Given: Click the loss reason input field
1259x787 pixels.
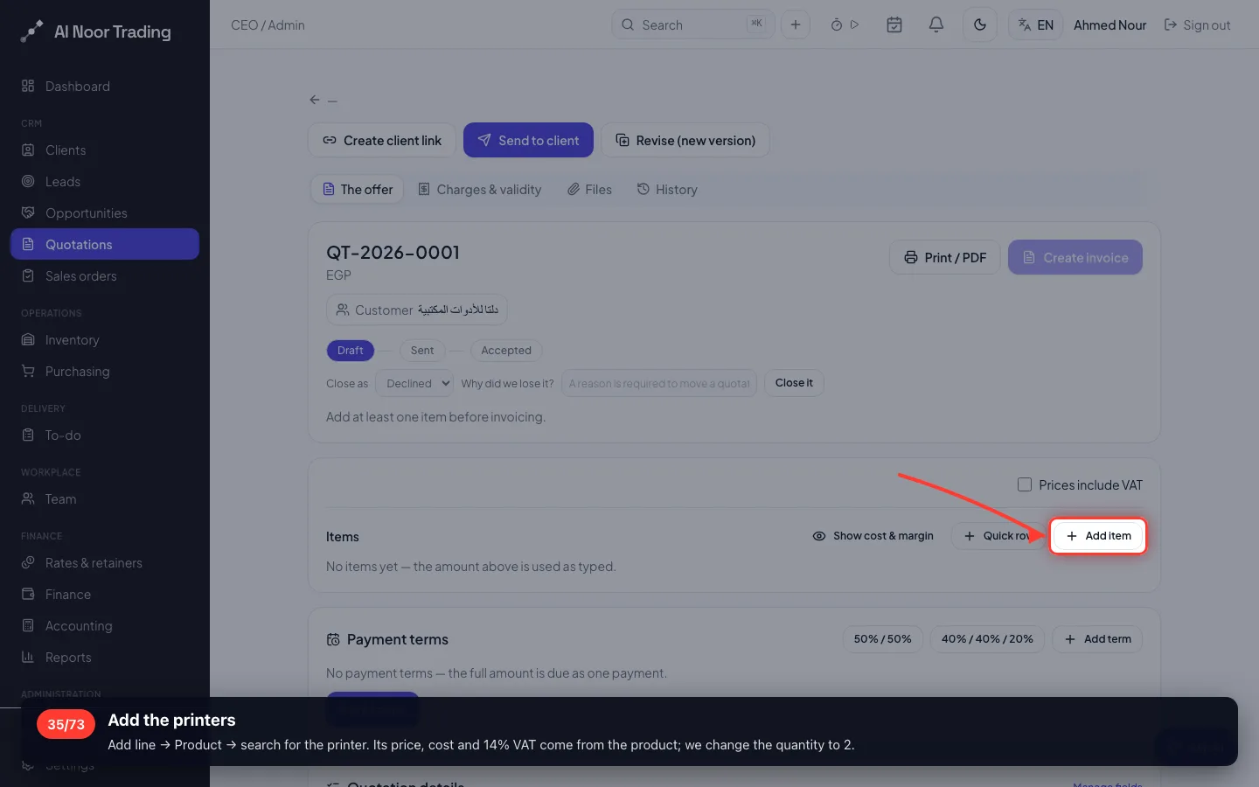Looking at the screenshot, I should pos(658,383).
